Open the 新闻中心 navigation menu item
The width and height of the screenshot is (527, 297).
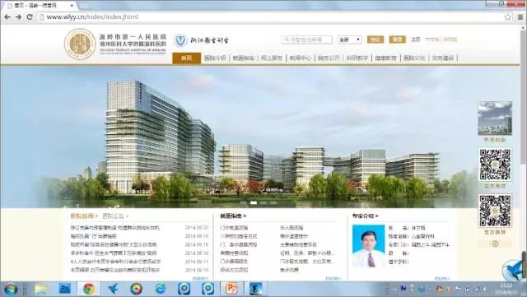point(300,58)
